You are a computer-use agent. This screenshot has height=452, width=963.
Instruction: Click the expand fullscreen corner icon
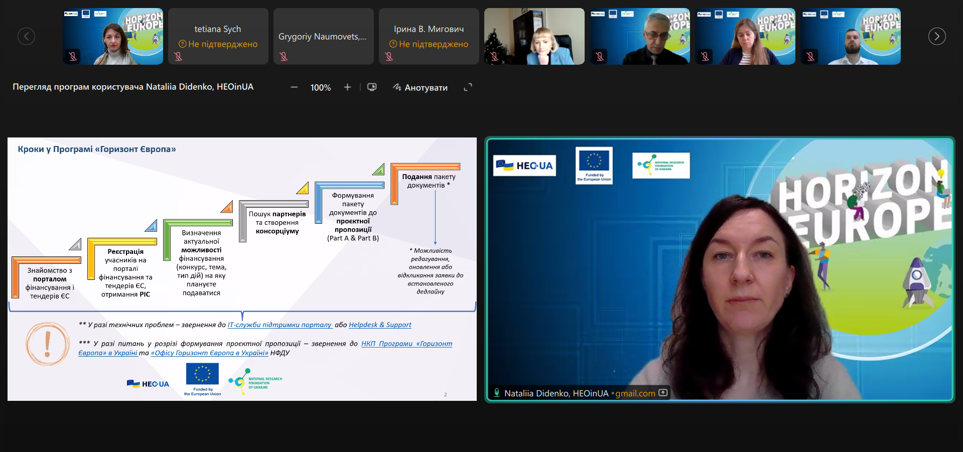point(468,87)
